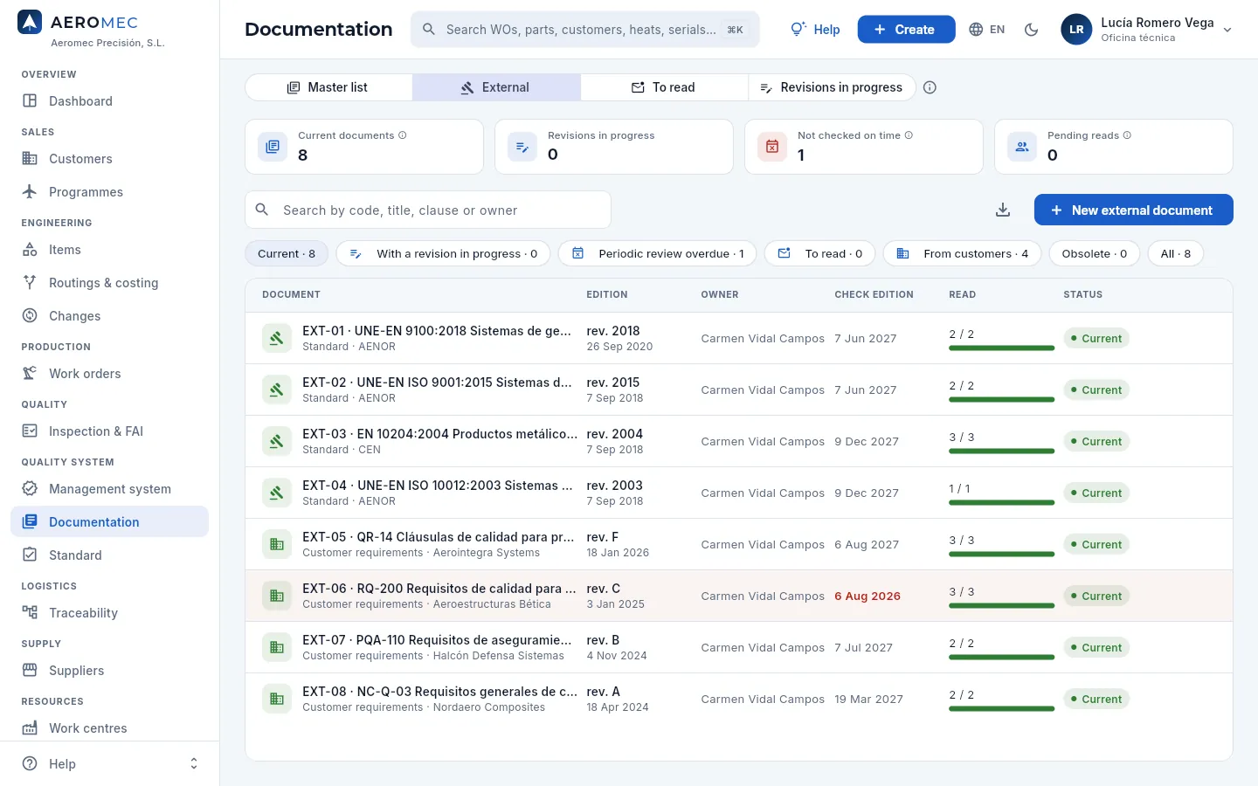Open Work centres in Resources

pos(110,728)
